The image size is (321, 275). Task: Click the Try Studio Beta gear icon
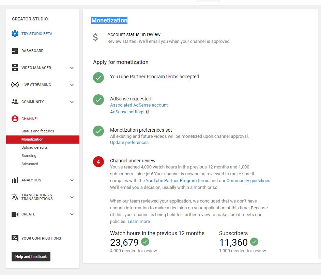point(15,34)
